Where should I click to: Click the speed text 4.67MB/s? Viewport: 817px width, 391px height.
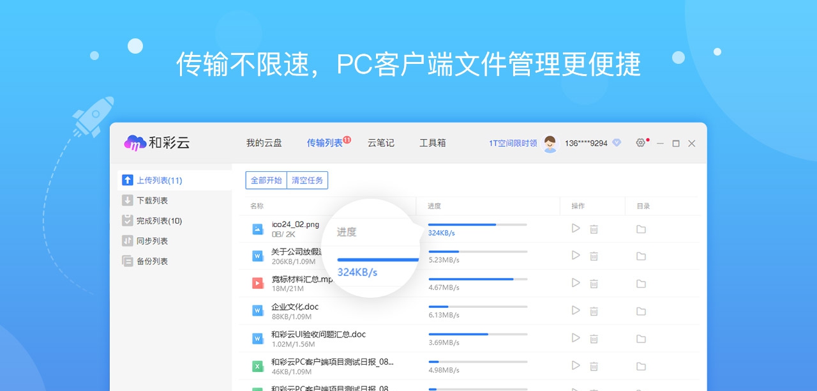[444, 287]
